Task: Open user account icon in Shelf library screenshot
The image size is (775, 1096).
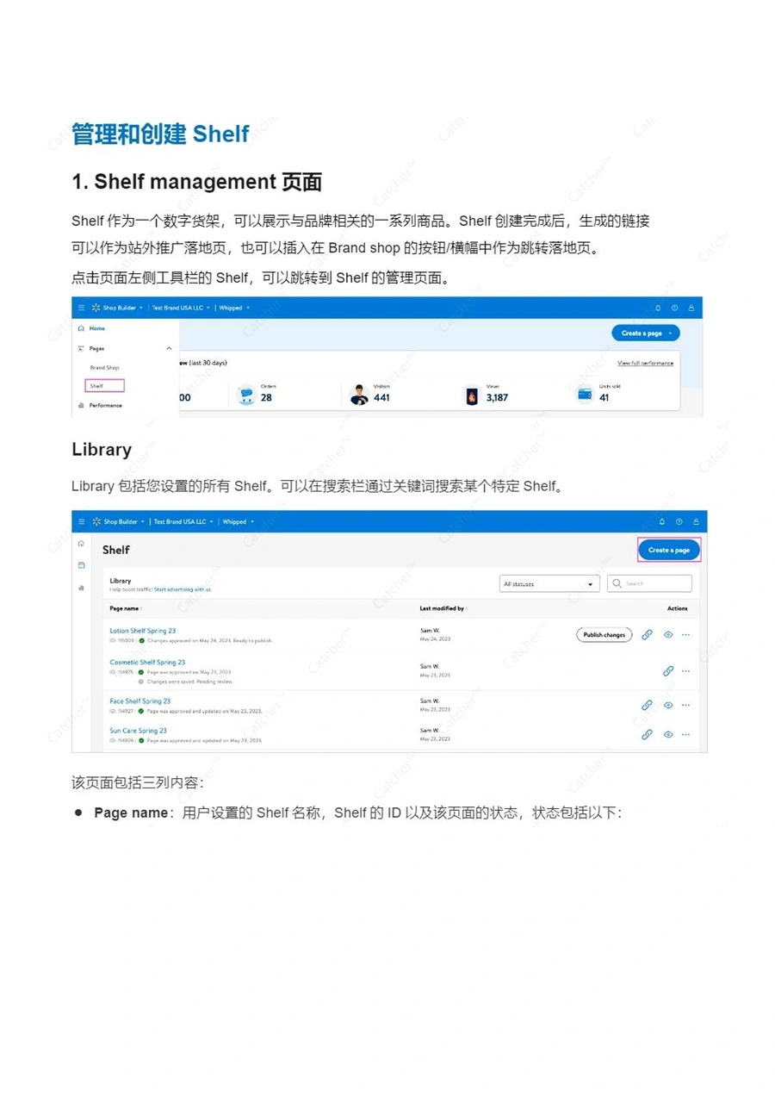Action: click(x=694, y=521)
